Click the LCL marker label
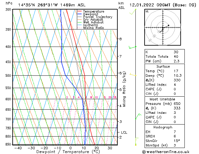 tap(124, 132)
